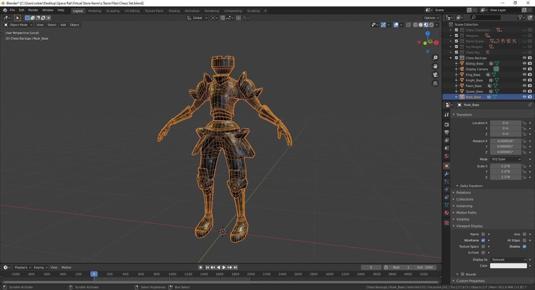Click the Scale X value field
The image size is (535, 290).
(x=505, y=166)
